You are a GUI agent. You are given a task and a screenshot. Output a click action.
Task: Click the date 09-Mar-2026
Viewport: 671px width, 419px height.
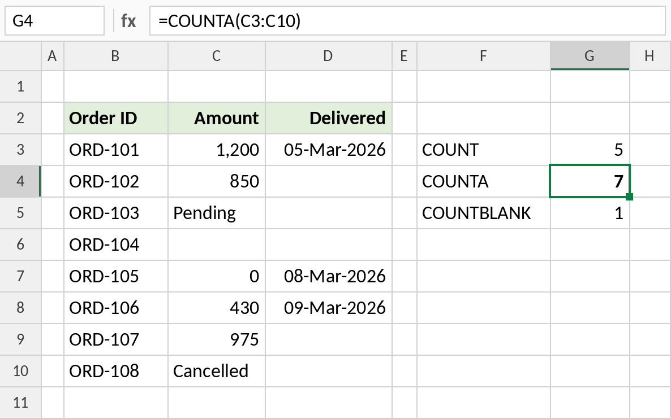pyautogui.click(x=328, y=308)
